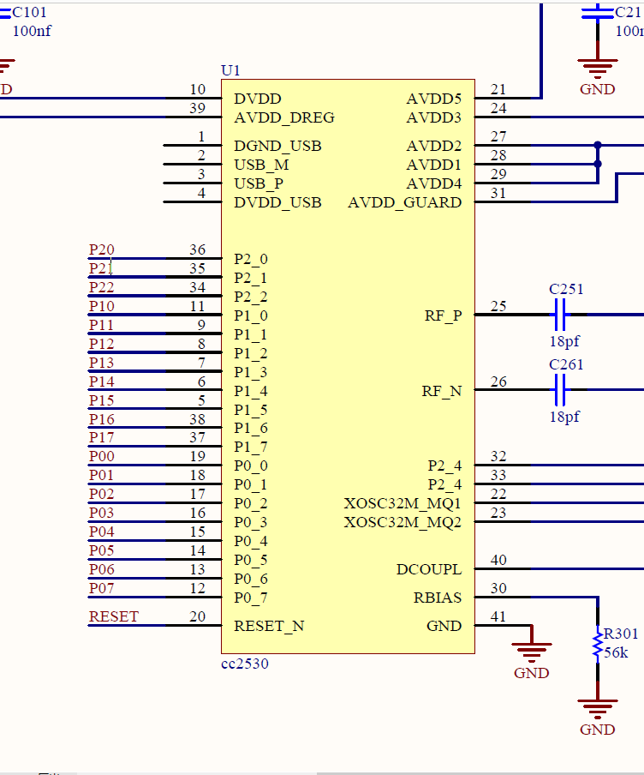This screenshot has height=775, width=644.
Task: Click the yellow cc2530 chip body
Action: coord(348,366)
